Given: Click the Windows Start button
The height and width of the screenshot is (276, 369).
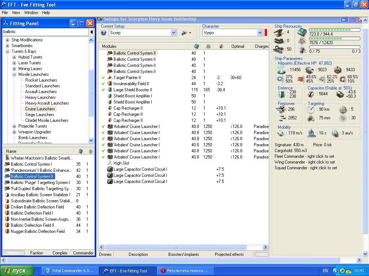Looking at the screenshot, I should pos(17,271).
